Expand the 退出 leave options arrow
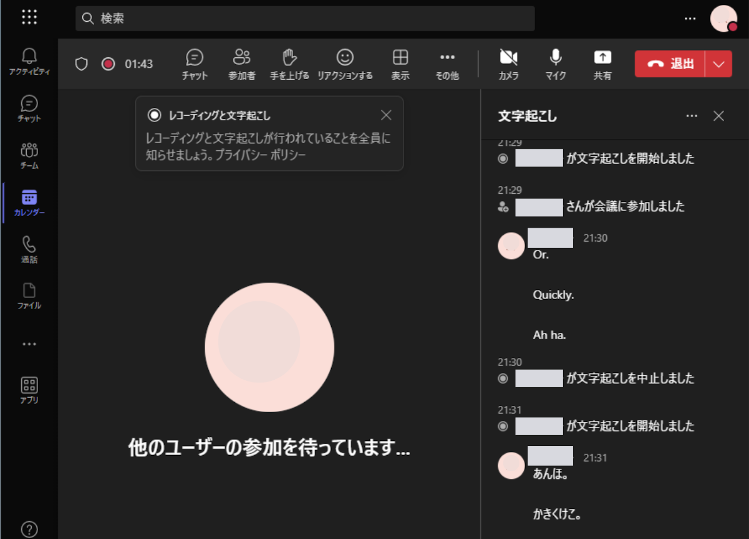Viewport: 749px width, 539px height. pos(718,64)
